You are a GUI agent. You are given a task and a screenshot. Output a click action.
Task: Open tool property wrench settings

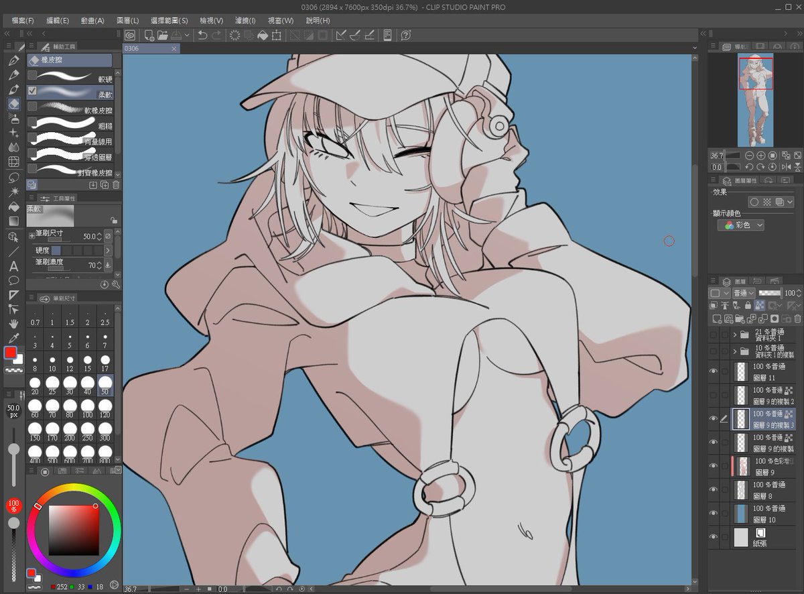[115, 284]
